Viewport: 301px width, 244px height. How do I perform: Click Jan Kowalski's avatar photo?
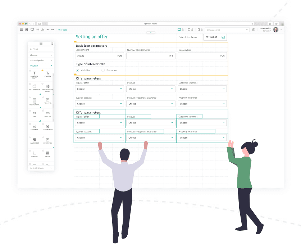[x=276, y=30]
